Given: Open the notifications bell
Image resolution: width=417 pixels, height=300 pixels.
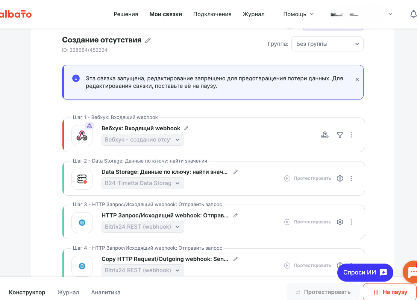Looking at the screenshot, I should pos(414,14).
